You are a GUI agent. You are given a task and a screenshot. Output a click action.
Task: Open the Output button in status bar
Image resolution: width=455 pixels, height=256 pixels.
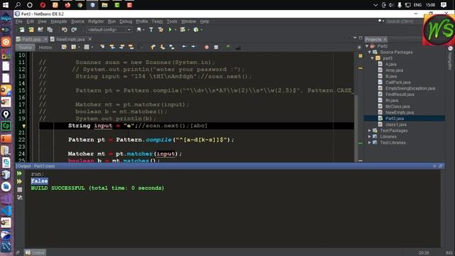coord(35,253)
